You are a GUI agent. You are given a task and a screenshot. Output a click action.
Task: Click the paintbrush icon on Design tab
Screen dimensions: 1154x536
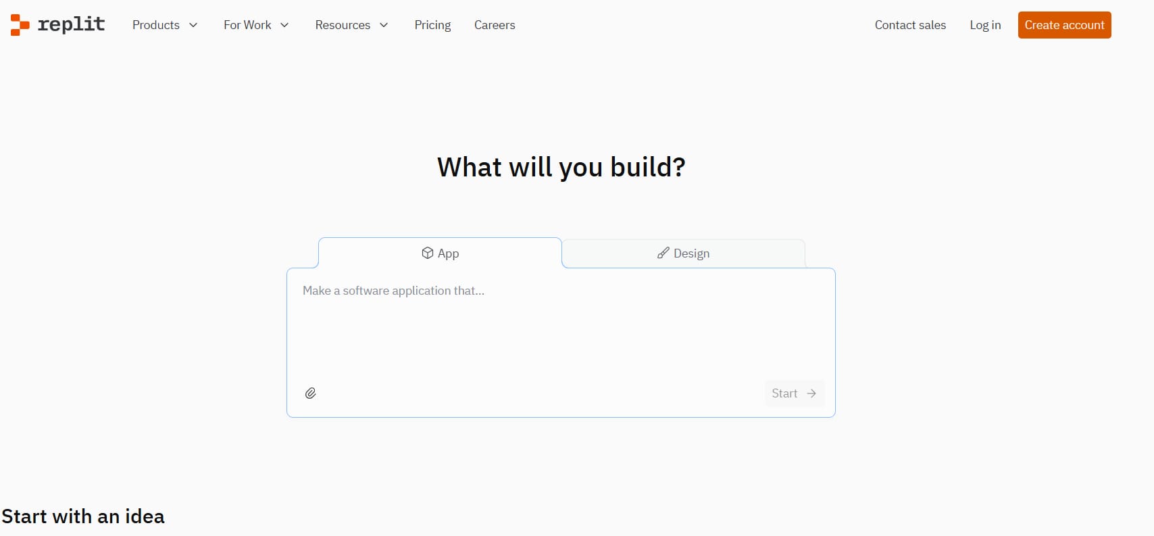pos(663,253)
